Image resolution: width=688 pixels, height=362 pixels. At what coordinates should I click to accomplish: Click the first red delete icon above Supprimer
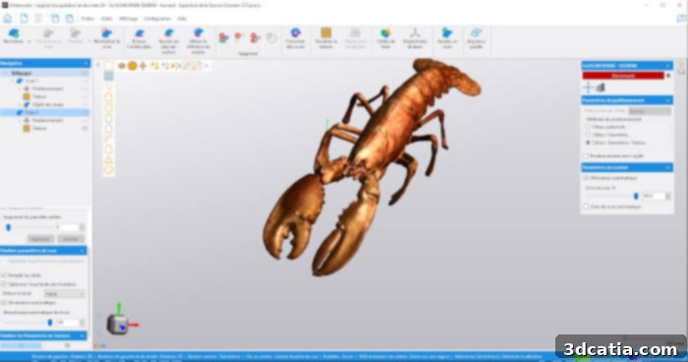coord(223,38)
